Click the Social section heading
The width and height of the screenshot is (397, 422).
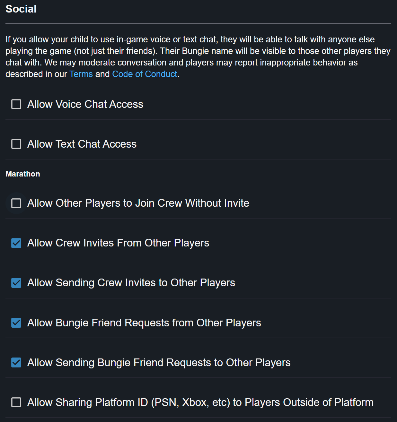(21, 9)
